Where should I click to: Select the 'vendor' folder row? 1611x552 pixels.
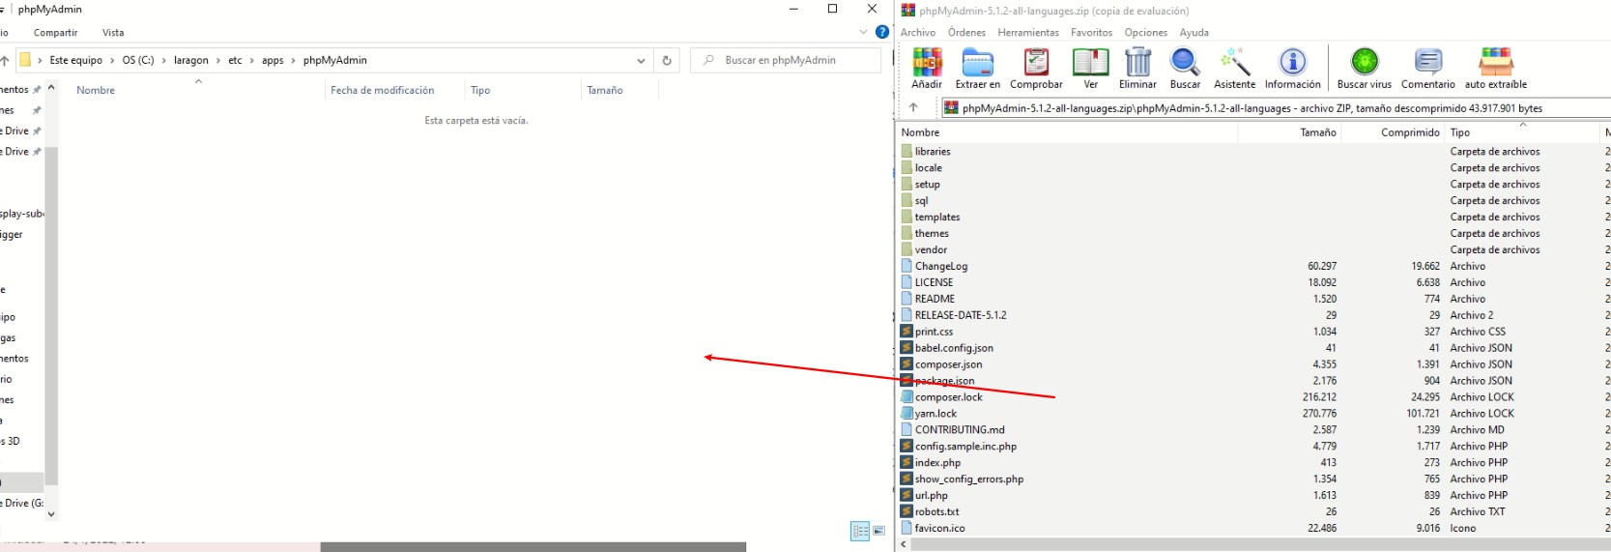point(1252,249)
